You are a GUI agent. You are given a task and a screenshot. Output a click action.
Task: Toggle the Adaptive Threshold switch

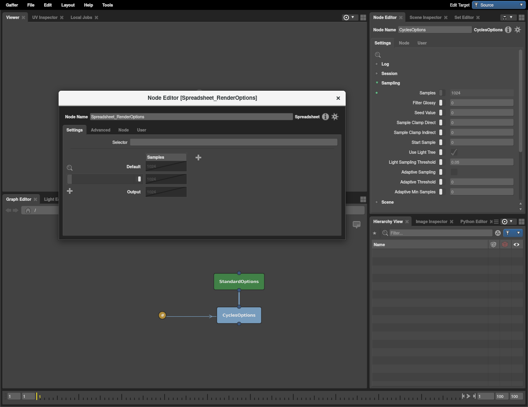[x=441, y=182]
